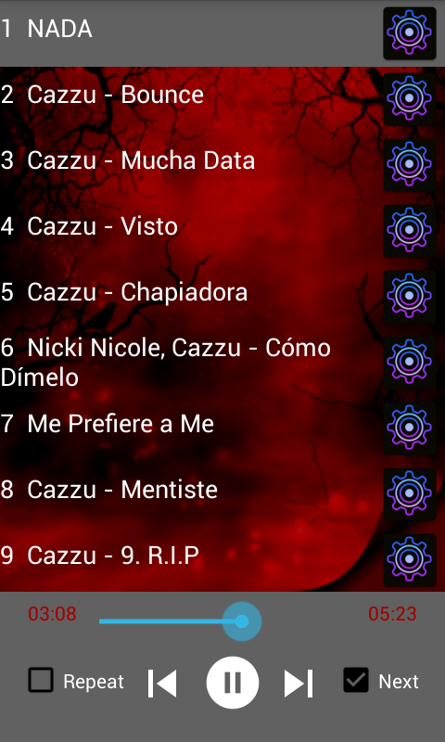
Task: Click the gear icon next to Mentiste
Action: click(410, 494)
